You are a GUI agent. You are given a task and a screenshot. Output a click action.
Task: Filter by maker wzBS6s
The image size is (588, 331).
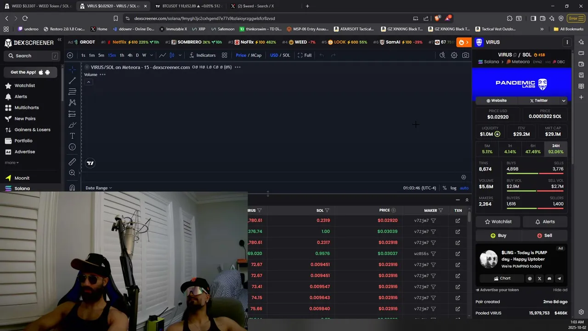[x=433, y=254]
